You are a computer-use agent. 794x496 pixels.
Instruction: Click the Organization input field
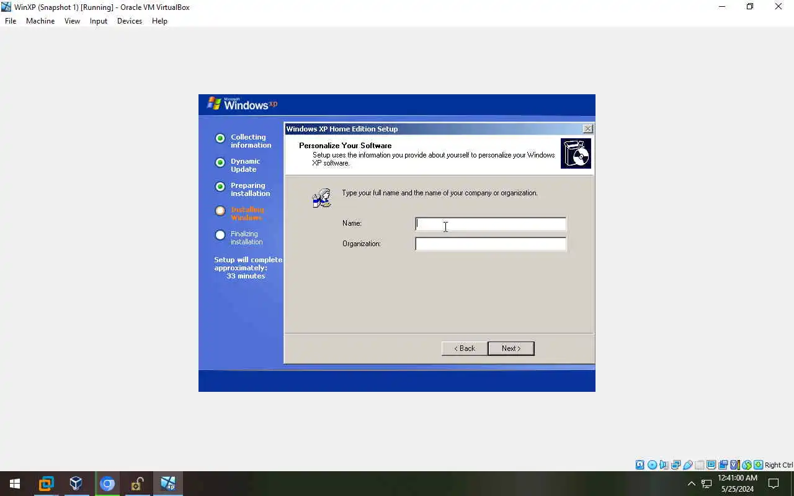point(491,244)
